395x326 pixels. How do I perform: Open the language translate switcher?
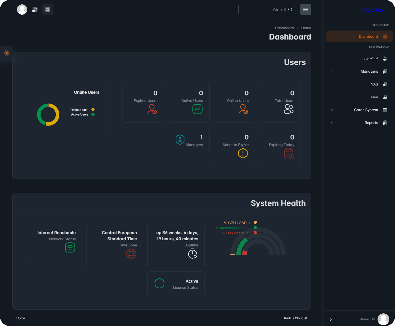(48, 9)
